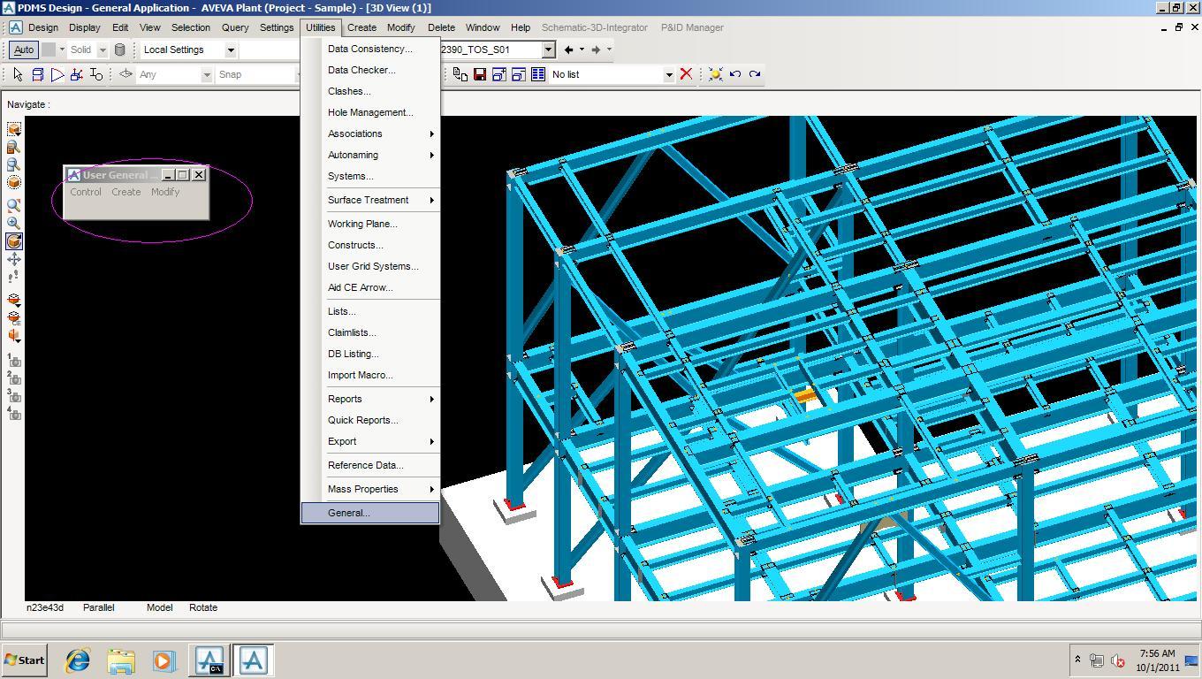
Task: Click the first zoom-to-selection magnifier icon
Action: [x=14, y=147]
